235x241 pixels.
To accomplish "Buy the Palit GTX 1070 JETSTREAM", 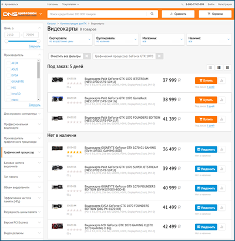I will coord(206,81).
